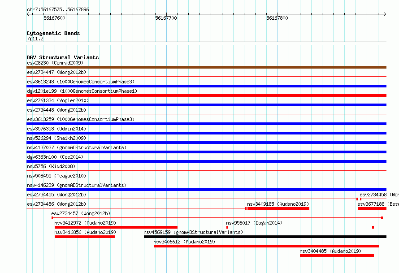
Task: Click nsv4569159 (gnomADStructuralVariants) label
Action: coord(193,232)
